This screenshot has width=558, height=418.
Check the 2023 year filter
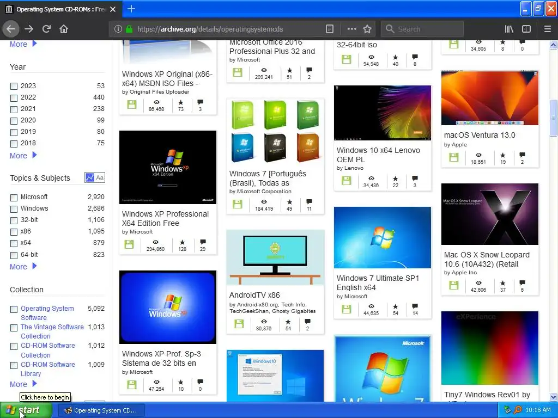pyautogui.click(x=14, y=86)
